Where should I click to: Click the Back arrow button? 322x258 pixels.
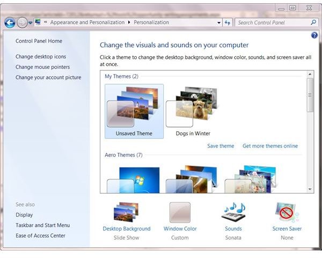pos(10,23)
